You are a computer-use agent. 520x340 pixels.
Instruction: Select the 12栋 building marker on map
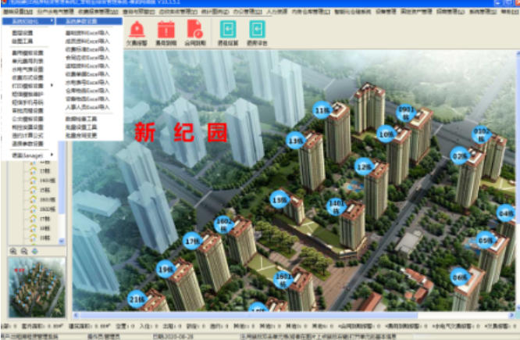[364, 166]
